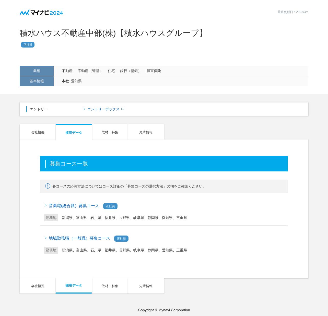
Task: Open the top 先輩情報 tab
Action: (146, 132)
